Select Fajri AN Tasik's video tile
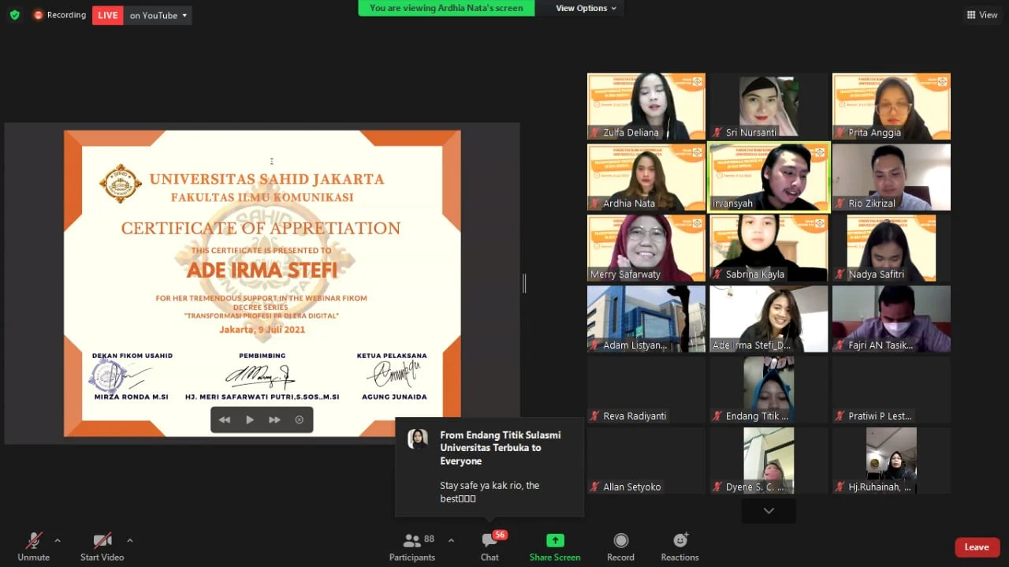This screenshot has height=567, width=1009. (x=892, y=319)
